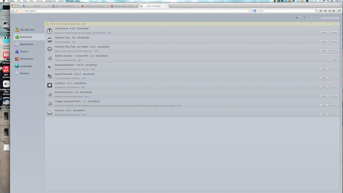Disable the Premiumize.me extension
Image resolution: width=343 pixels, height=193 pixels.
324,96
